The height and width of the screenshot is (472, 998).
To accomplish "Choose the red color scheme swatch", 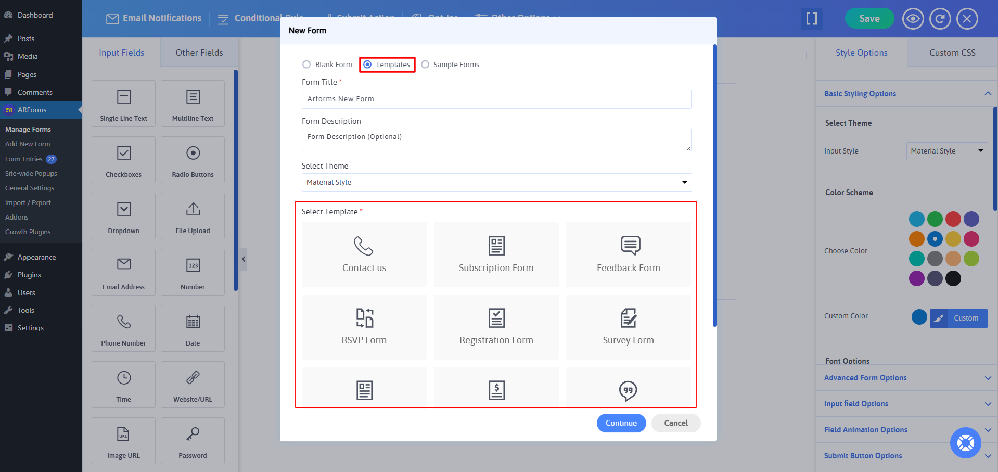I will pyautogui.click(x=953, y=219).
